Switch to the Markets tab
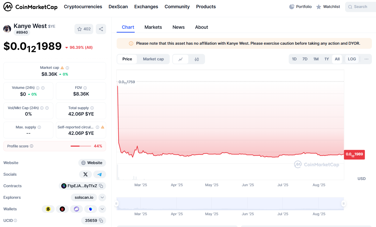This screenshot has height=227, width=376. pyautogui.click(x=153, y=27)
